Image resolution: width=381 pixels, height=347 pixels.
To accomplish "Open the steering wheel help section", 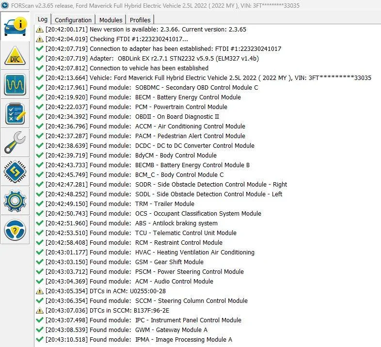I will pyautogui.click(x=15, y=230).
